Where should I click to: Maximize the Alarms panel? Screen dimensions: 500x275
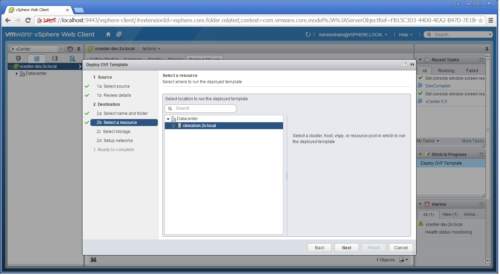point(482,204)
